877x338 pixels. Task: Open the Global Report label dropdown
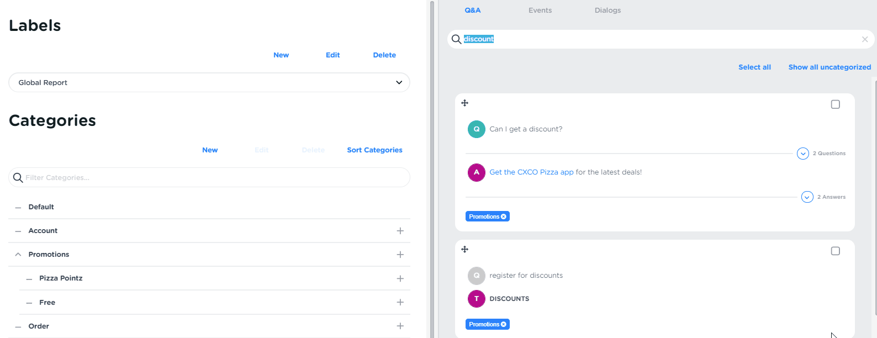399,82
